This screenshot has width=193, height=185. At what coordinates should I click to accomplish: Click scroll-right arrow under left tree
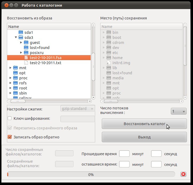point(90,101)
